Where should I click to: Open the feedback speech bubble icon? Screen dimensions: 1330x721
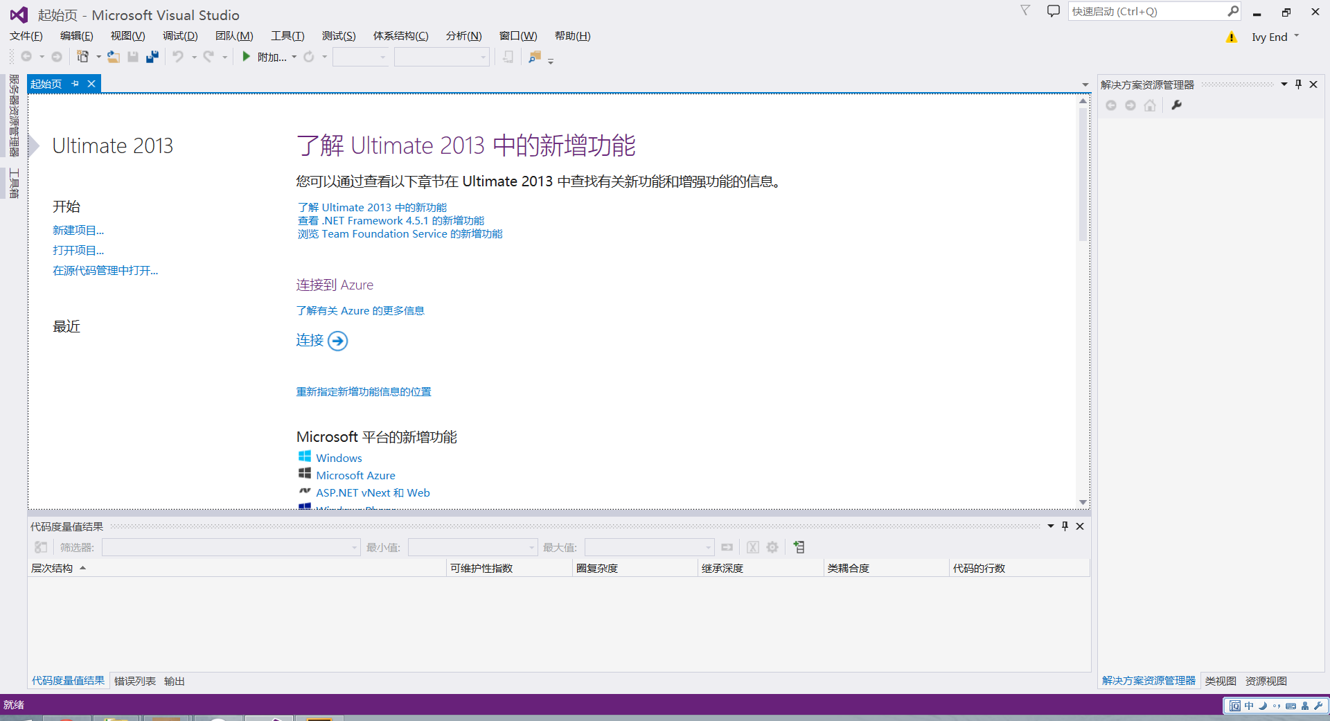coord(1054,11)
